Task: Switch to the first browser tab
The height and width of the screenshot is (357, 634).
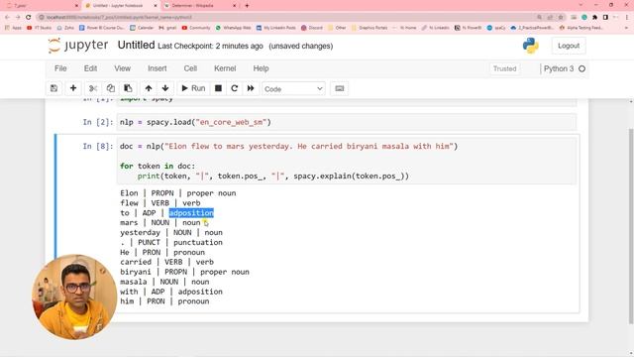Action: 41,6
